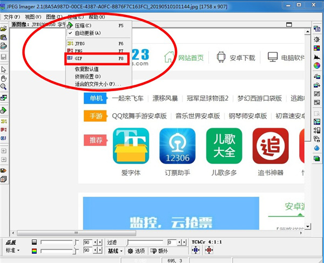Open the 帮助(H) menu

click(97, 17)
